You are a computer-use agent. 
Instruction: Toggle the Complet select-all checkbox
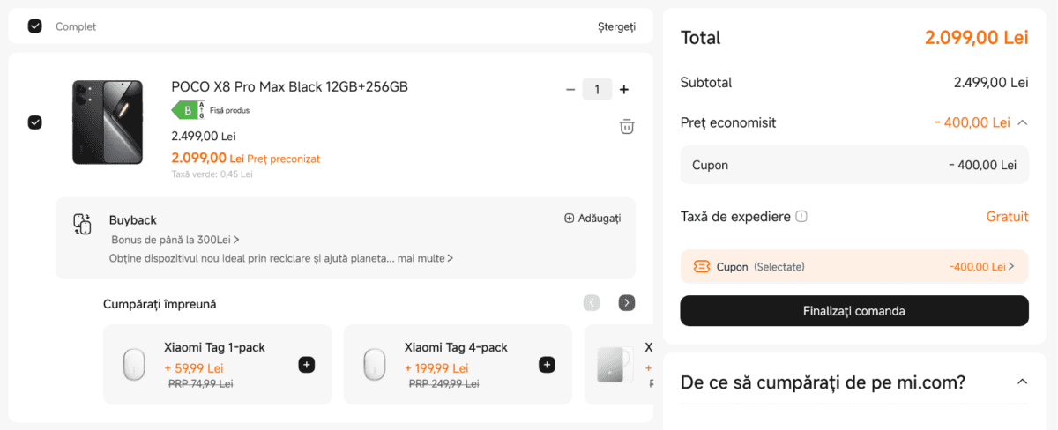(x=34, y=26)
